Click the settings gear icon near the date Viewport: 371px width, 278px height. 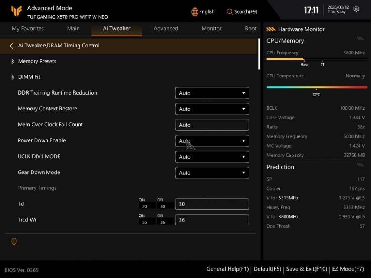point(356,9)
